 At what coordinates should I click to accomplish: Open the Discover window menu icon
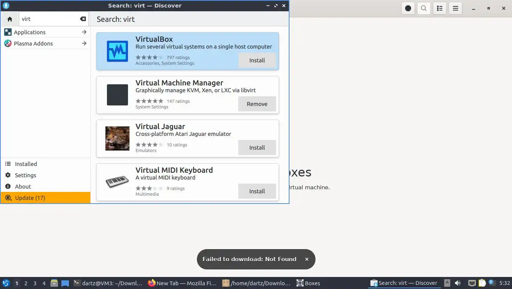pos(6,6)
